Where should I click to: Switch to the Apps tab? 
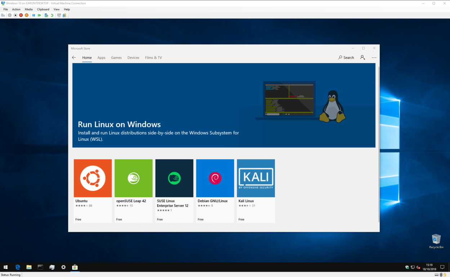(101, 58)
